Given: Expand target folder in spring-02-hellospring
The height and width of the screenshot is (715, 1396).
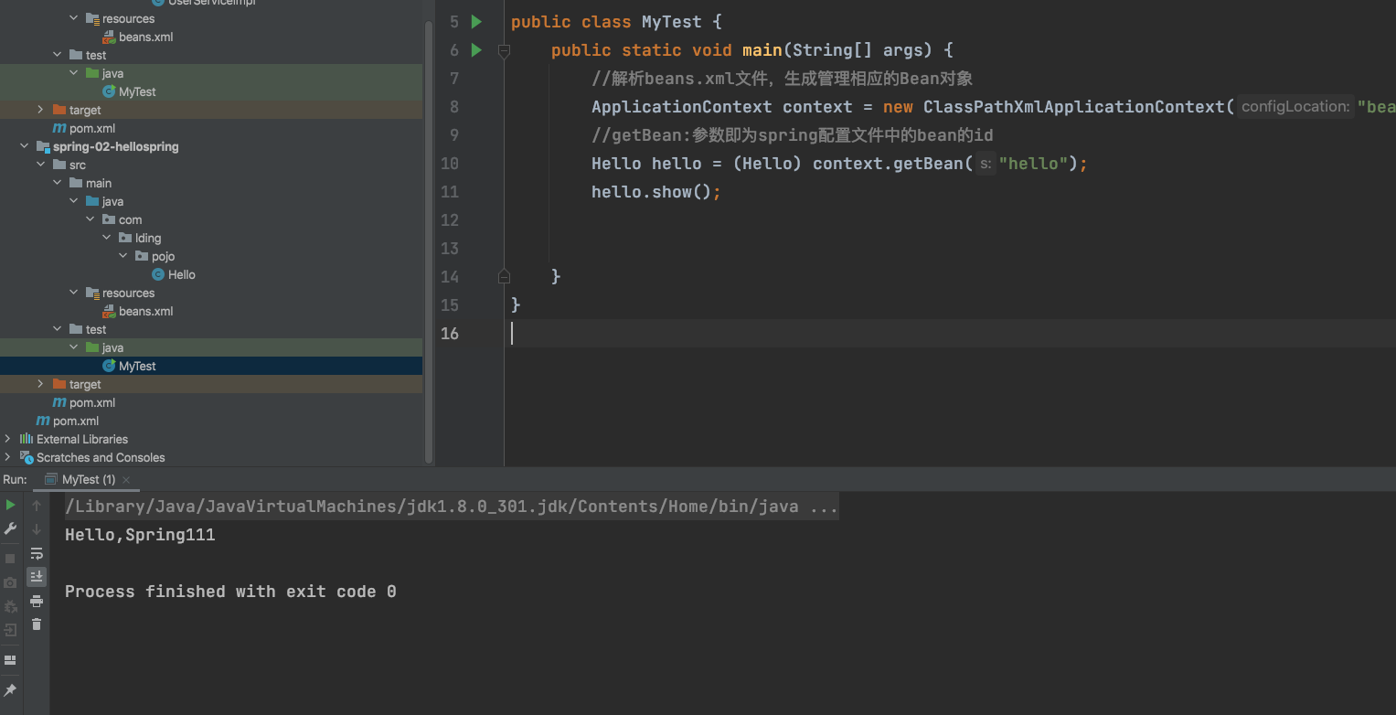Looking at the screenshot, I should 41,384.
